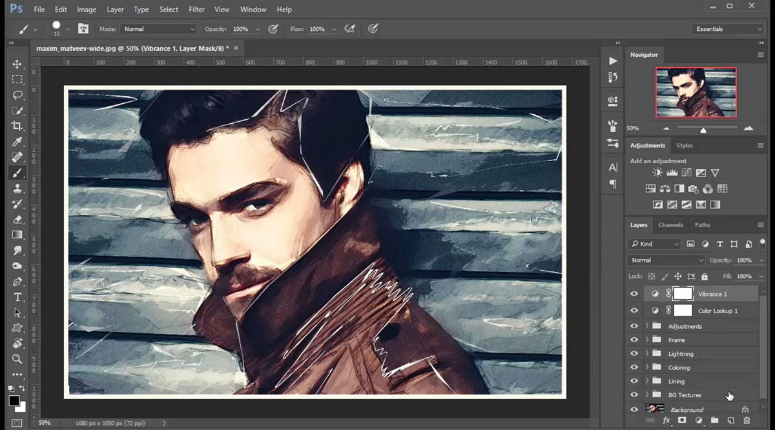The height and width of the screenshot is (430, 775).
Task: Toggle the layer filter switch on/off
Action: pos(763,243)
